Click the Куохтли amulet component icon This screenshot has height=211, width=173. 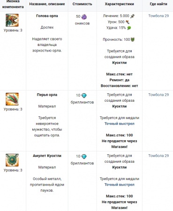click(12, 160)
